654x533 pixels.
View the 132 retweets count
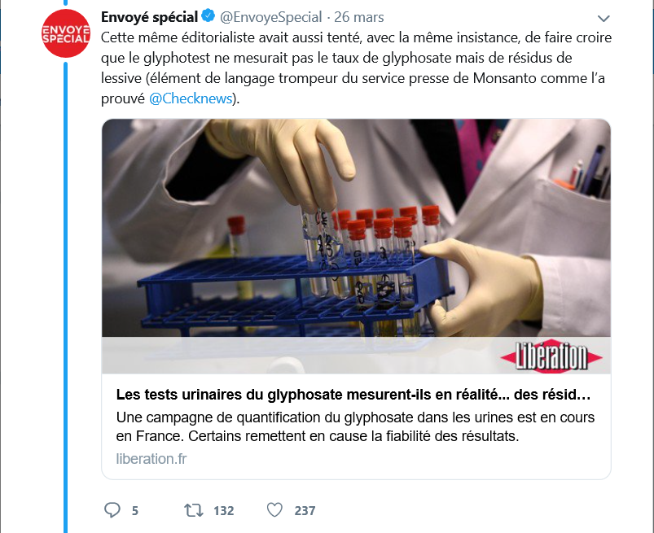(x=223, y=510)
